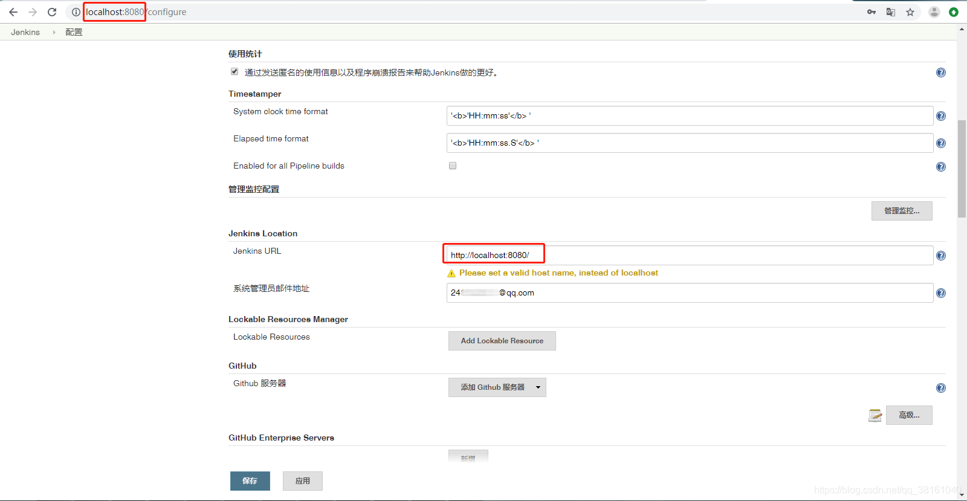This screenshot has height=501, width=967.
Task: Save the configuration with 保存
Action: 250,481
